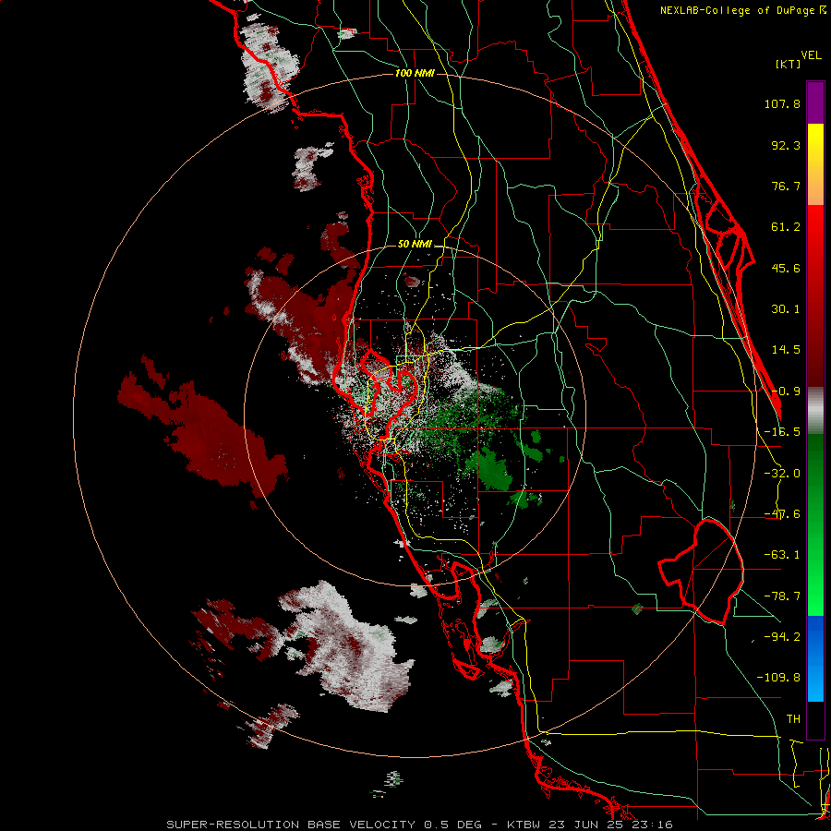Click the 23:16 time stamp
The width and height of the screenshot is (831, 831).
pos(655,825)
